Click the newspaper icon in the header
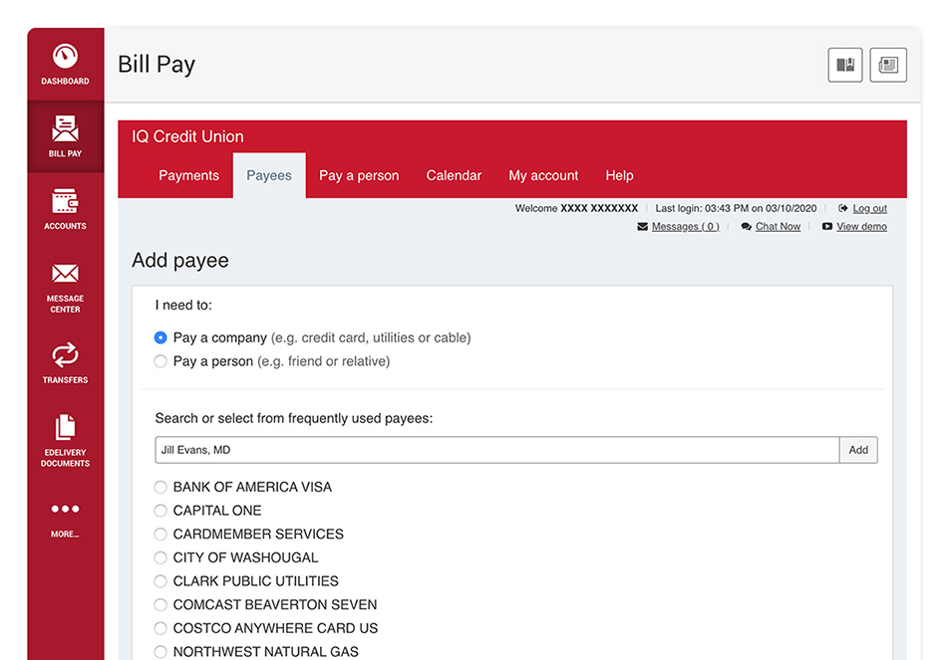Screen dimensions: 947x660 (887, 64)
